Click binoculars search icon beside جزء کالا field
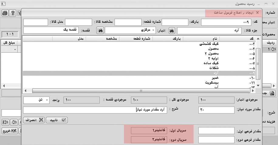Image resolution: width=278 pixels, height=145 pixels. 172,31
